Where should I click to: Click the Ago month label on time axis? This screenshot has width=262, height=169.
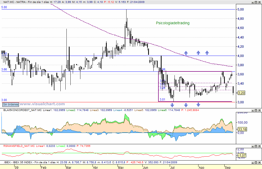(x=201, y=167)
